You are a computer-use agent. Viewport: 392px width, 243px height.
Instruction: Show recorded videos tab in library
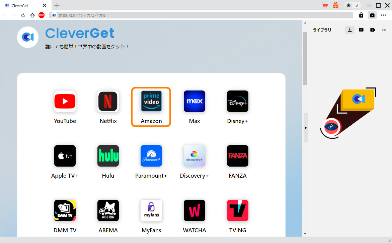pyautogui.click(x=373, y=30)
